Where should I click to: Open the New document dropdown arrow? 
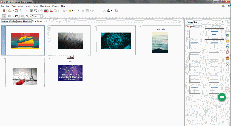click(x=7, y=11)
